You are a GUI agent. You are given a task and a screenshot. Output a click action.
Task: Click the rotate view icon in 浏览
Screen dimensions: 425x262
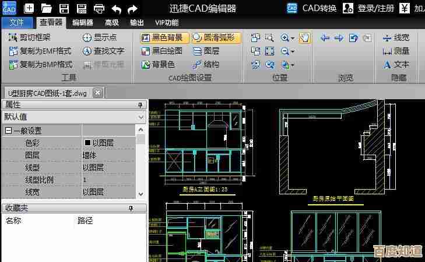coord(353,38)
